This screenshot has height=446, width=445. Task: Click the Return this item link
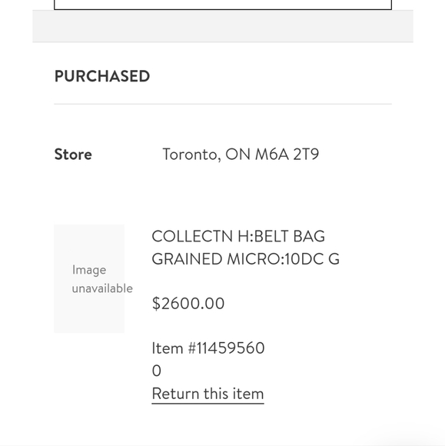[208, 394]
